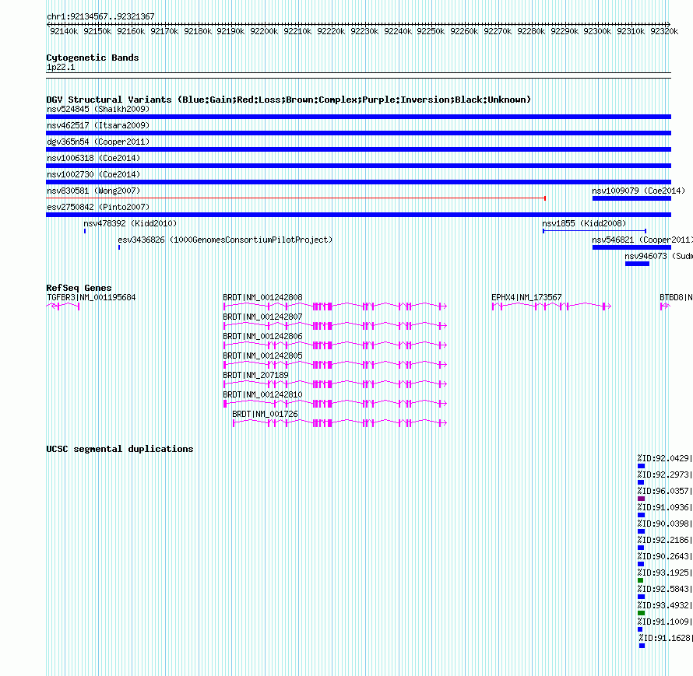
Task: Select the nsv1855 (Kidd2008) thin blue line
Action: click(594, 231)
